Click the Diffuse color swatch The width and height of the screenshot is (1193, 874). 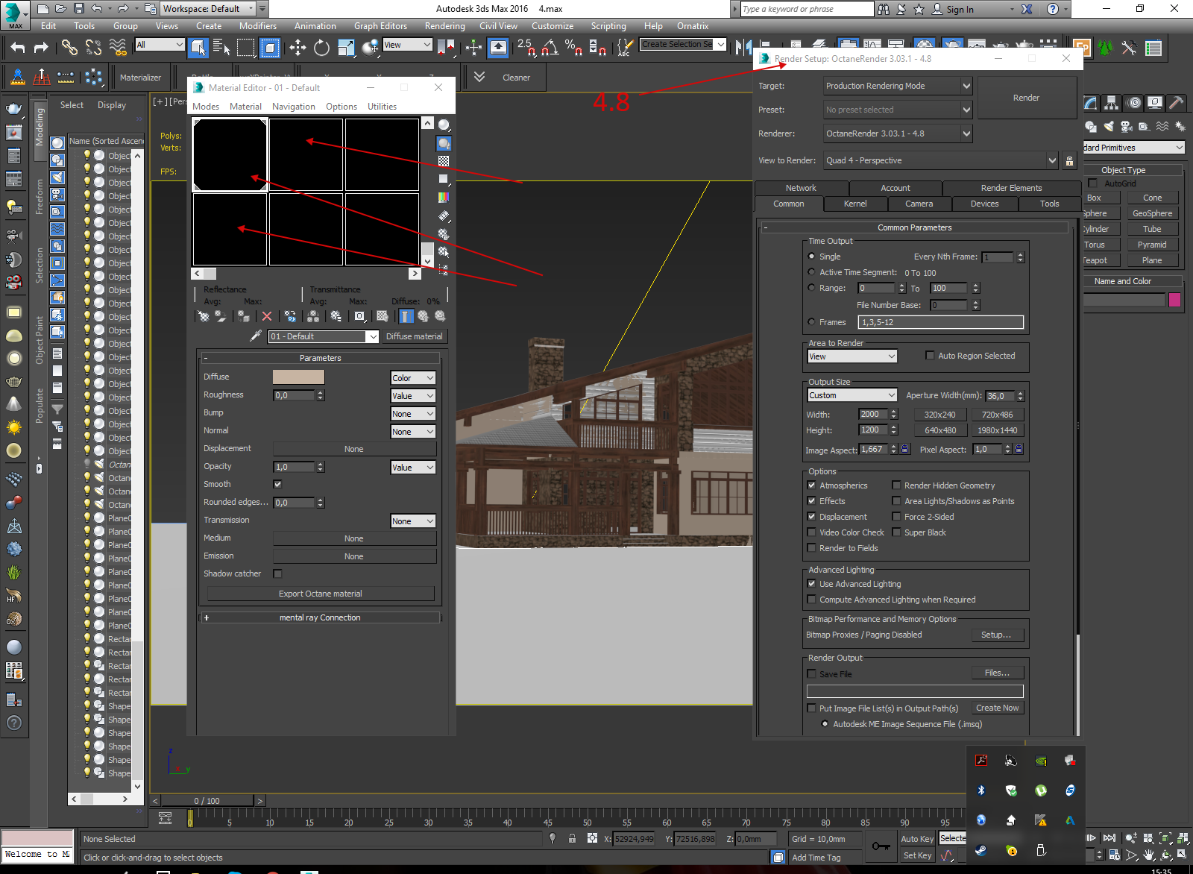(x=298, y=377)
